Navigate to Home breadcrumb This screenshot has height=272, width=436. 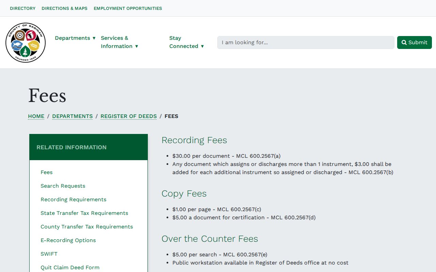[x=36, y=116]
